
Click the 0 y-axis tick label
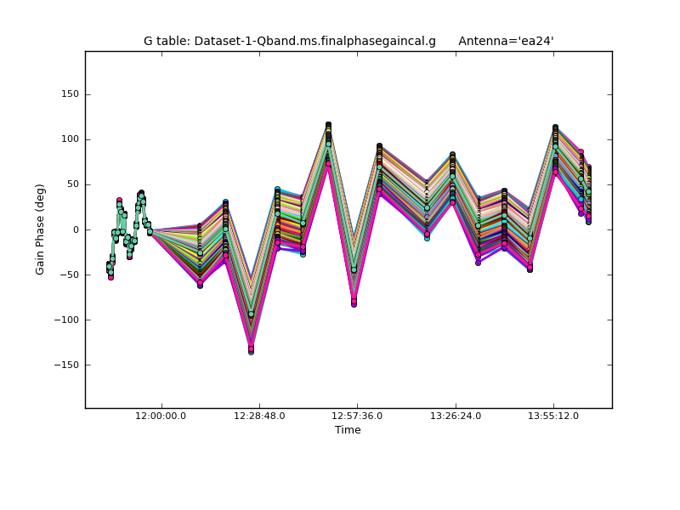(76, 229)
